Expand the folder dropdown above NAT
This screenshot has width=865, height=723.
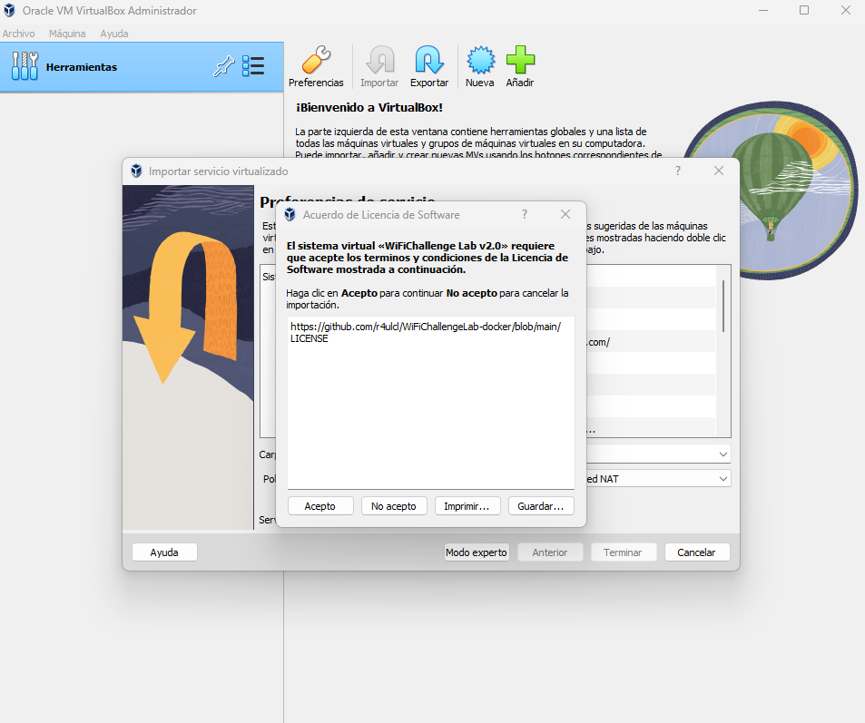click(x=723, y=454)
